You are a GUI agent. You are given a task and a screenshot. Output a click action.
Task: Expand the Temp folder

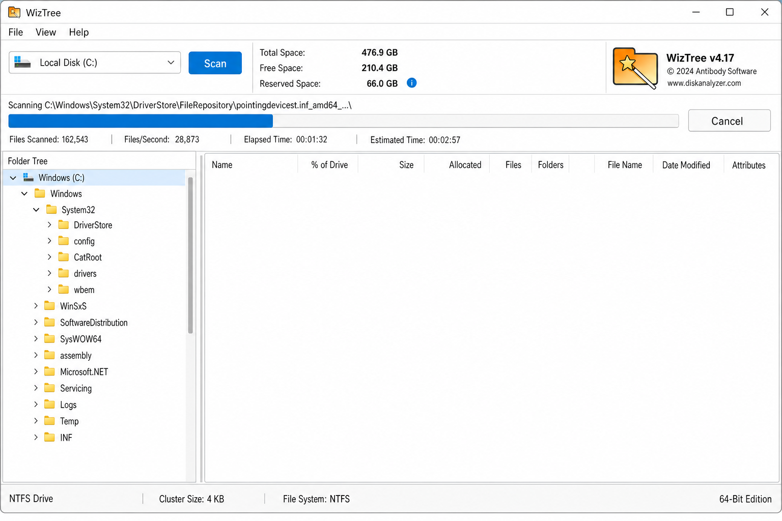coord(36,421)
